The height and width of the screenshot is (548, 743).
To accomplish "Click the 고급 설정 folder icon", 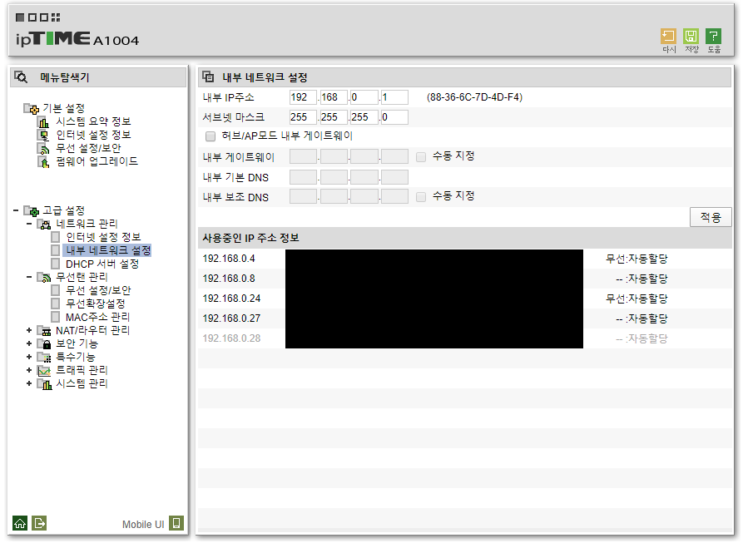I will click(x=32, y=210).
